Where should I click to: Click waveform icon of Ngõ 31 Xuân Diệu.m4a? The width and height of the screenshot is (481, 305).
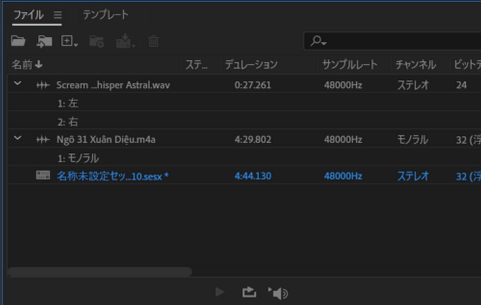[x=43, y=140]
